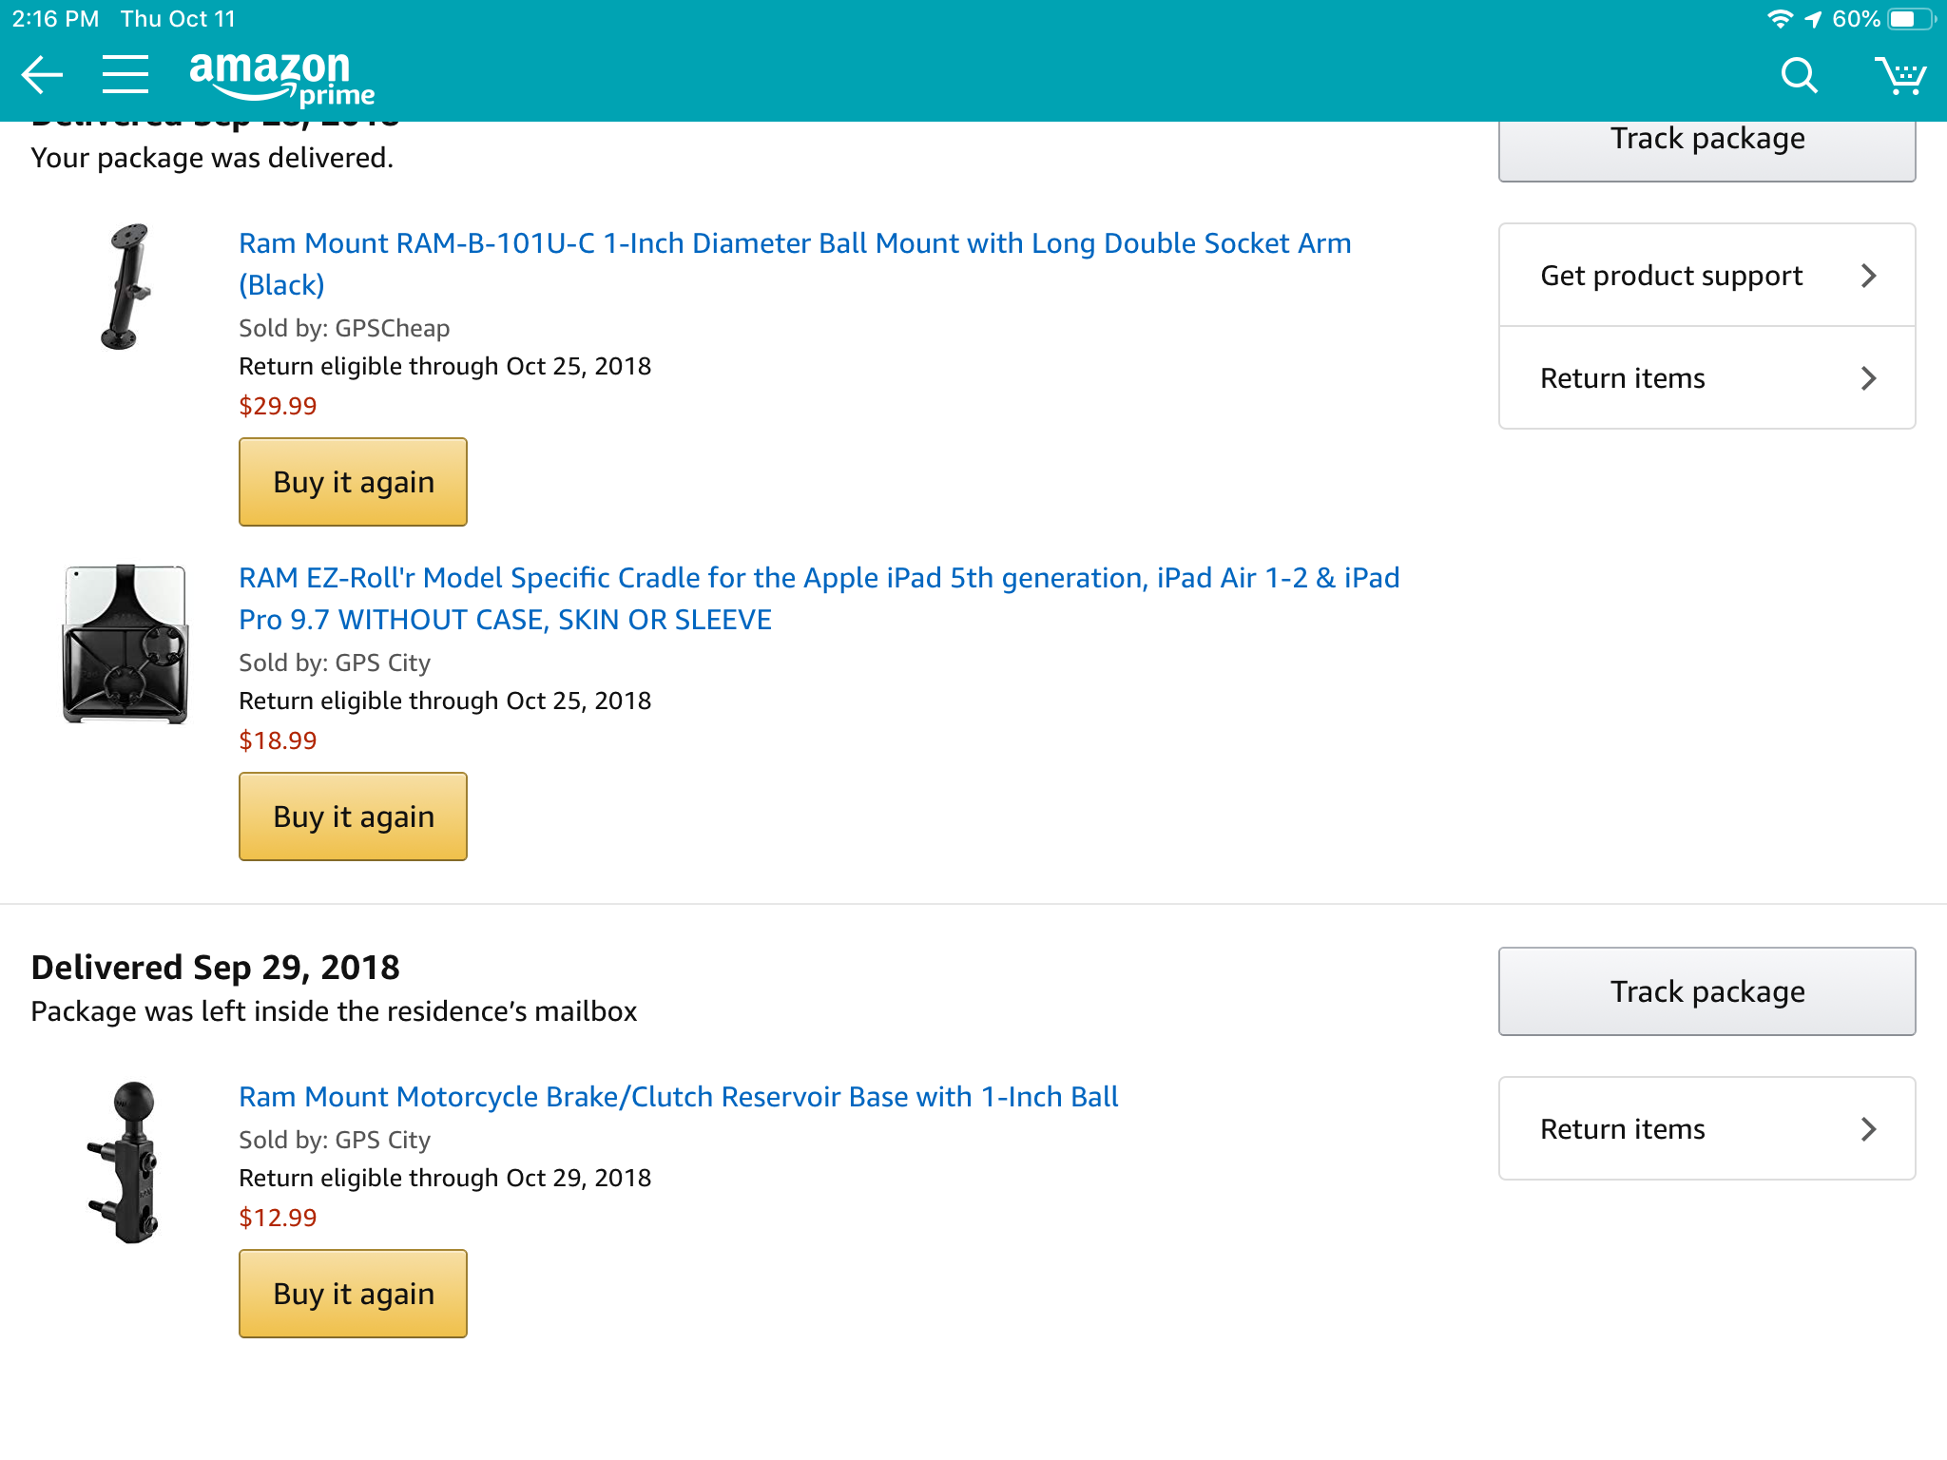Image resolution: width=1947 pixels, height=1460 pixels.
Task: Return items from the first delivery
Action: click(x=1706, y=378)
